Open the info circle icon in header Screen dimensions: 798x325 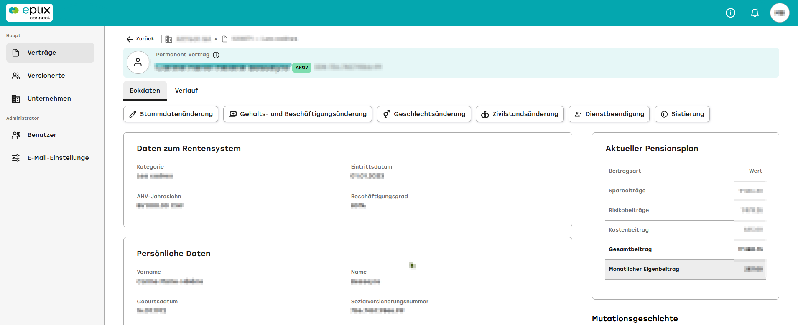[x=730, y=13]
